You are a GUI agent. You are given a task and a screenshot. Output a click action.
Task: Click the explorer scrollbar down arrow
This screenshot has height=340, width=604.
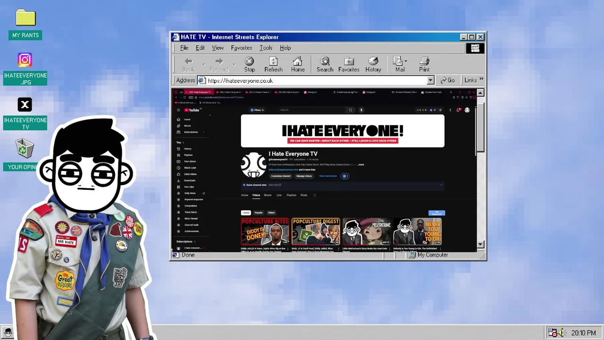(480, 244)
